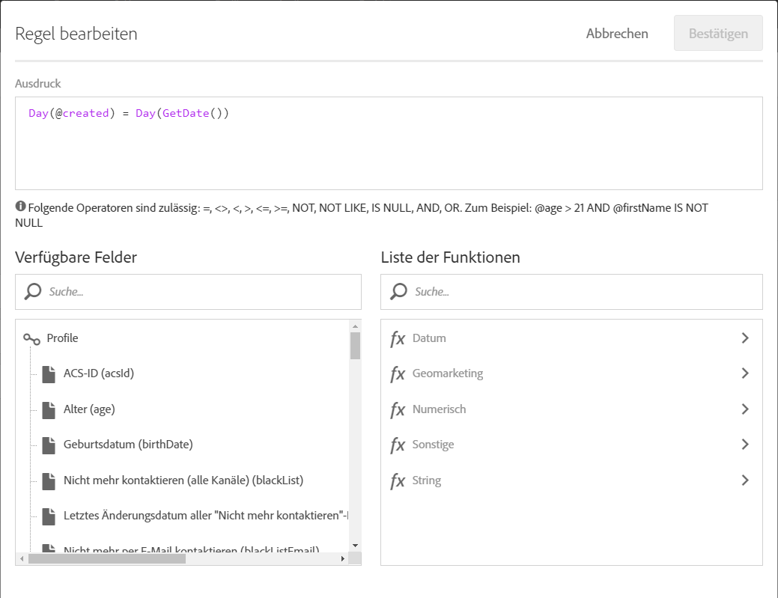The image size is (778, 598).
Task: Click the fx icon beside String
Action: click(x=398, y=480)
